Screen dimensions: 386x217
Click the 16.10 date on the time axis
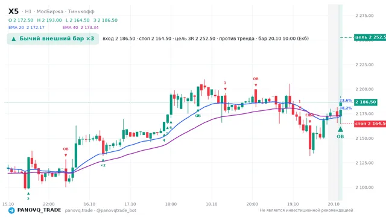click(89, 204)
